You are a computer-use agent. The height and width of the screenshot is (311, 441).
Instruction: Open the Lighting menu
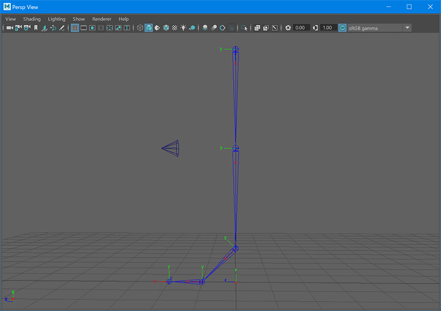(57, 19)
